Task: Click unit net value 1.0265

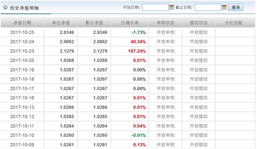Action: pyautogui.click(x=67, y=116)
